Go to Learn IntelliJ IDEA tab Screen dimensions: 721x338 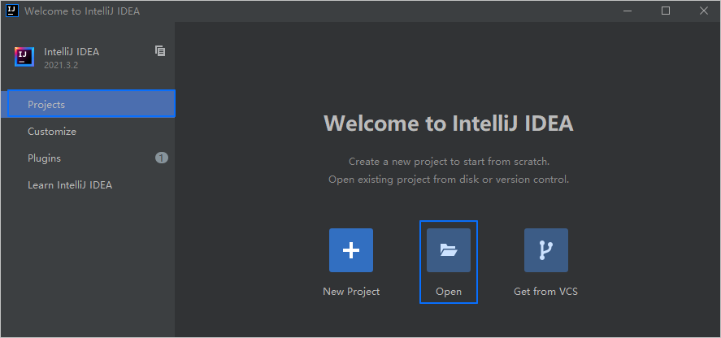[x=70, y=185]
